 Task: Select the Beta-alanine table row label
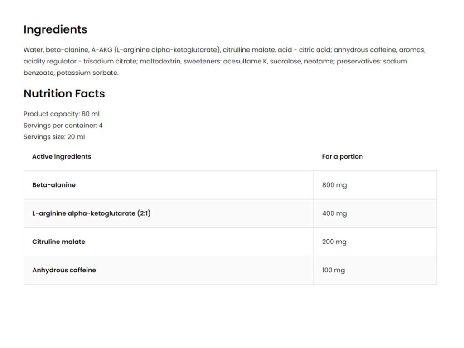[54, 185]
